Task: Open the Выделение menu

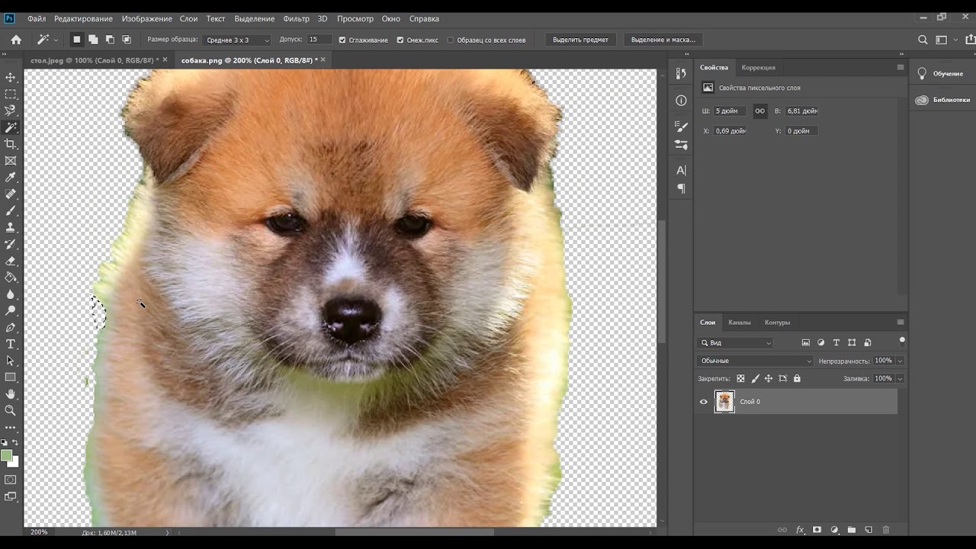Action: pos(255,18)
